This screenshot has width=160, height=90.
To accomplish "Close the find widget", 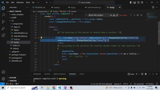I will (x=141, y=15).
